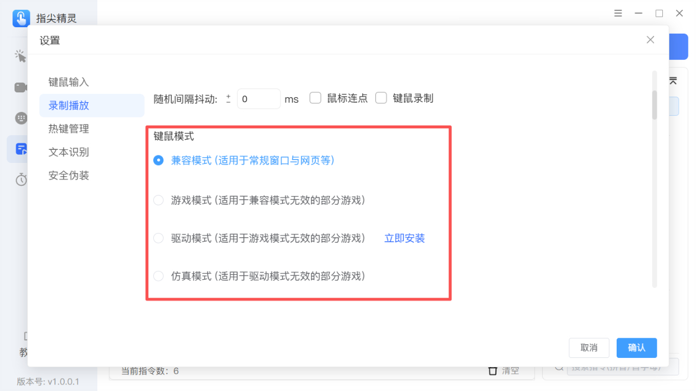Confirm settings with the 确认 button
Viewport: 696px width, 391px height.
[x=637, y=348]
